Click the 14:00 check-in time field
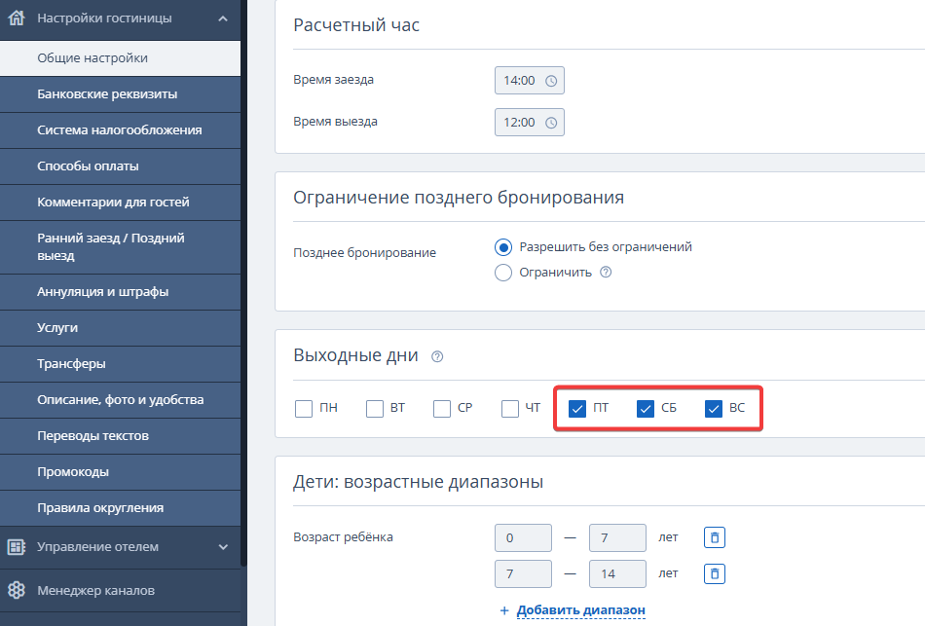Screen dimensions: 925x626 point(521,81)
